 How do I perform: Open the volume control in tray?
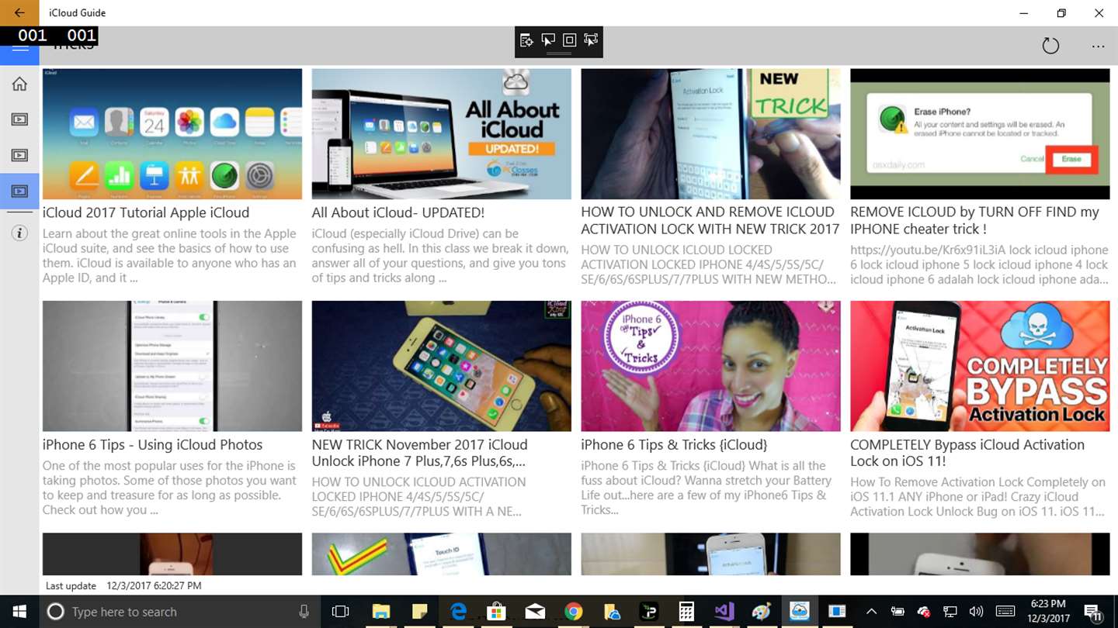(976, 612)
